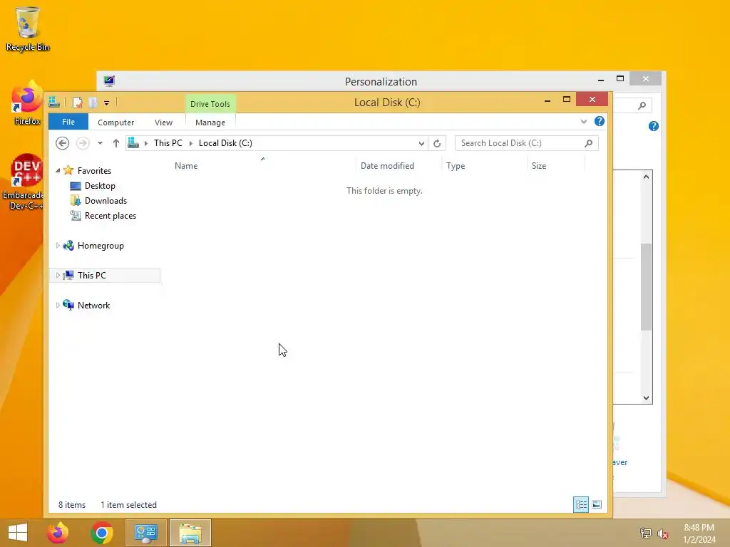Click Personalization theme list scrollbar thumb
Viewport: 730px width, 547px height.
pyautogui.click(x=646, y=287)
